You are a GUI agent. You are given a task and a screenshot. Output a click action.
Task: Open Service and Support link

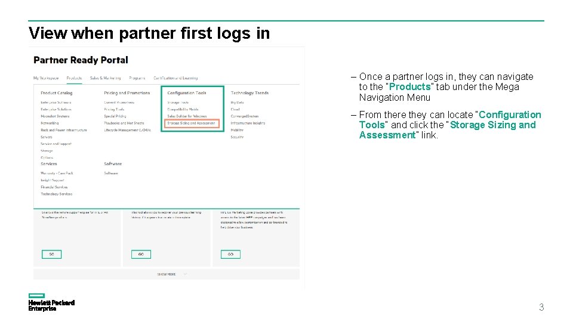[56, 144]
